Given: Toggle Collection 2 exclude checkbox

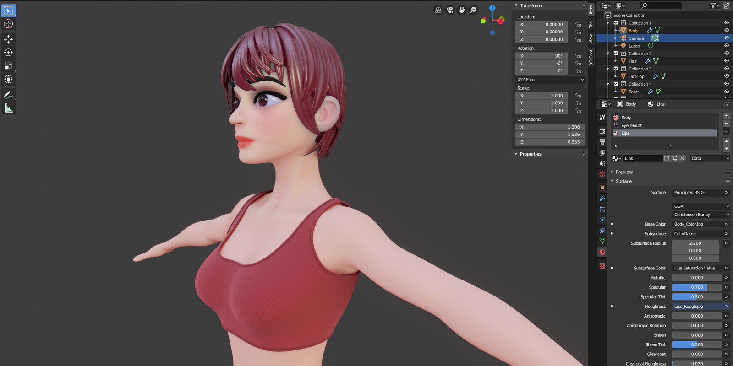Looking at the screenshot, I should click(616, 54).
